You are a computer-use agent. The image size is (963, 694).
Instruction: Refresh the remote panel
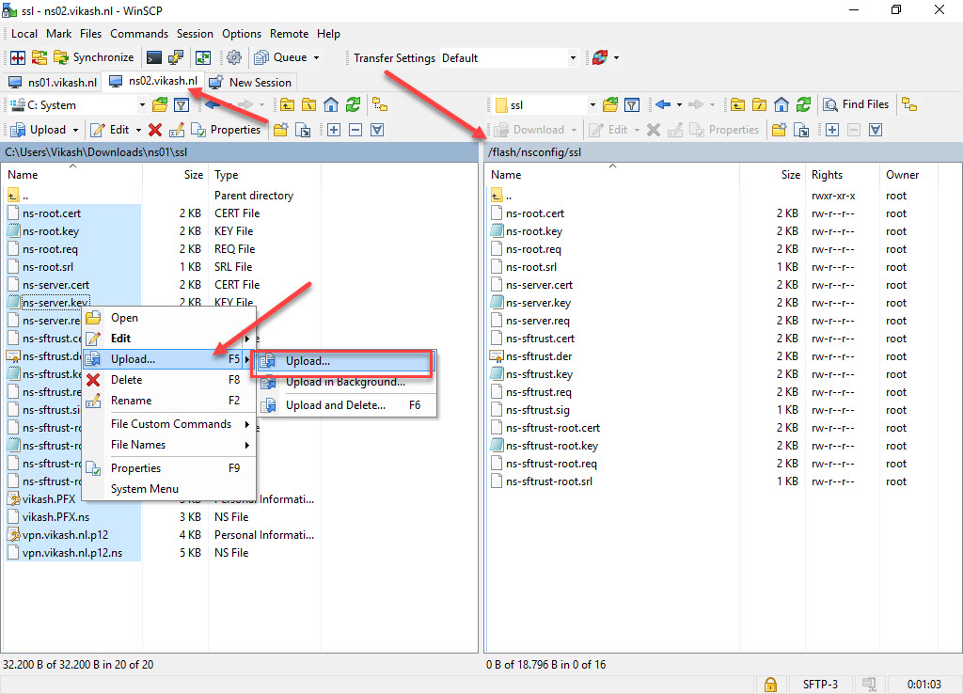(x=803, y=105)
